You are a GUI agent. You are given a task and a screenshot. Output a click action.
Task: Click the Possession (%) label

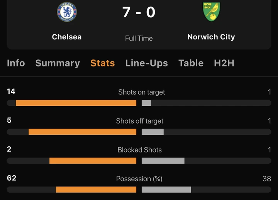139,179
